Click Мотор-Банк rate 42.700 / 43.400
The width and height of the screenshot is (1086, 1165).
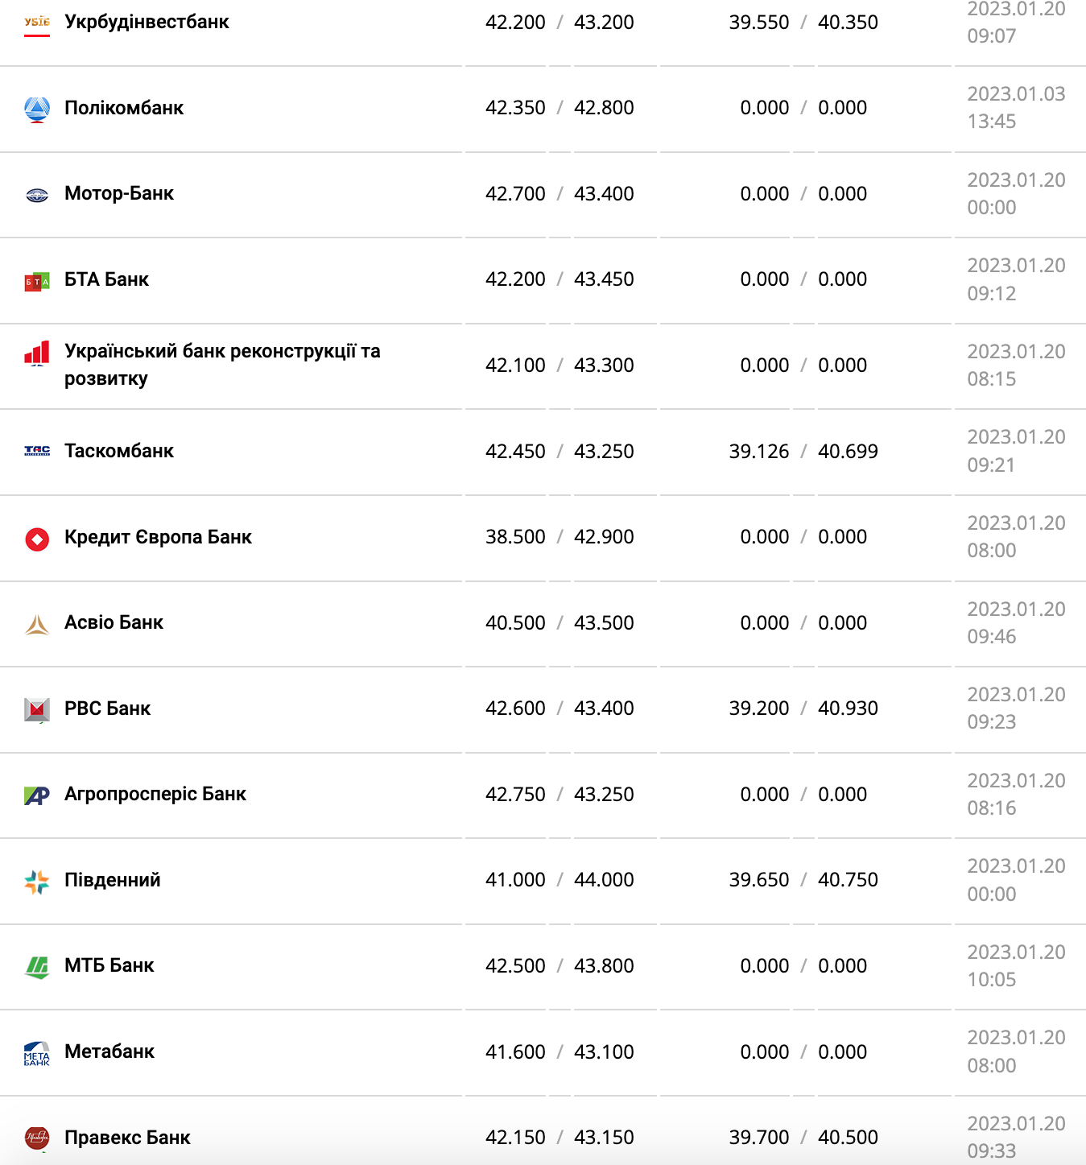(x=560, y=194)
